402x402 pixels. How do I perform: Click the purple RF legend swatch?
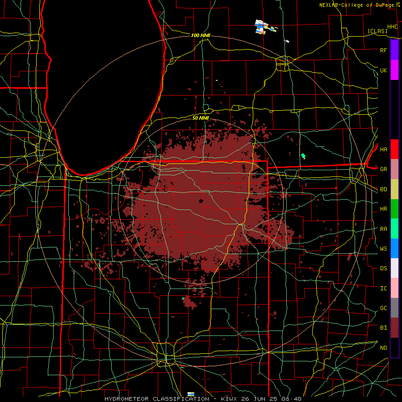(x=394, y=50)
